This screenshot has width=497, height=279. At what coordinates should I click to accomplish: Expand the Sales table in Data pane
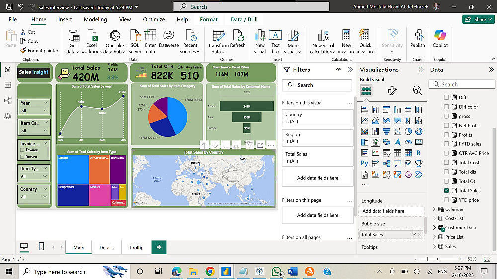pos(435,246)
